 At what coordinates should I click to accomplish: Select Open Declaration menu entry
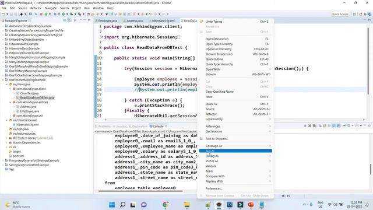(x=235, y=39)
